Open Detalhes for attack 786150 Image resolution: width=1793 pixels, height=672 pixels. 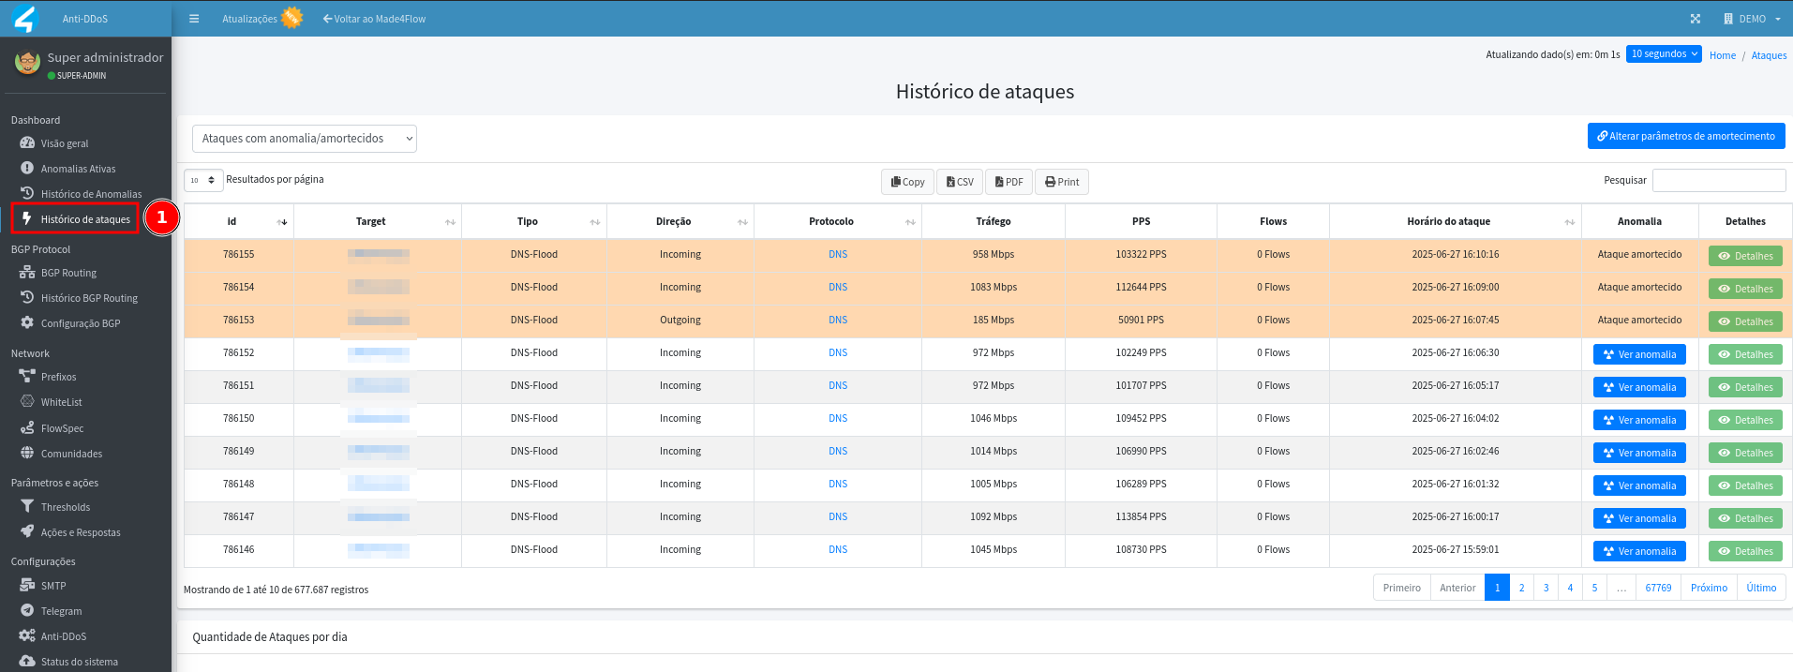pyautogui.click(x=1745, y=420)
